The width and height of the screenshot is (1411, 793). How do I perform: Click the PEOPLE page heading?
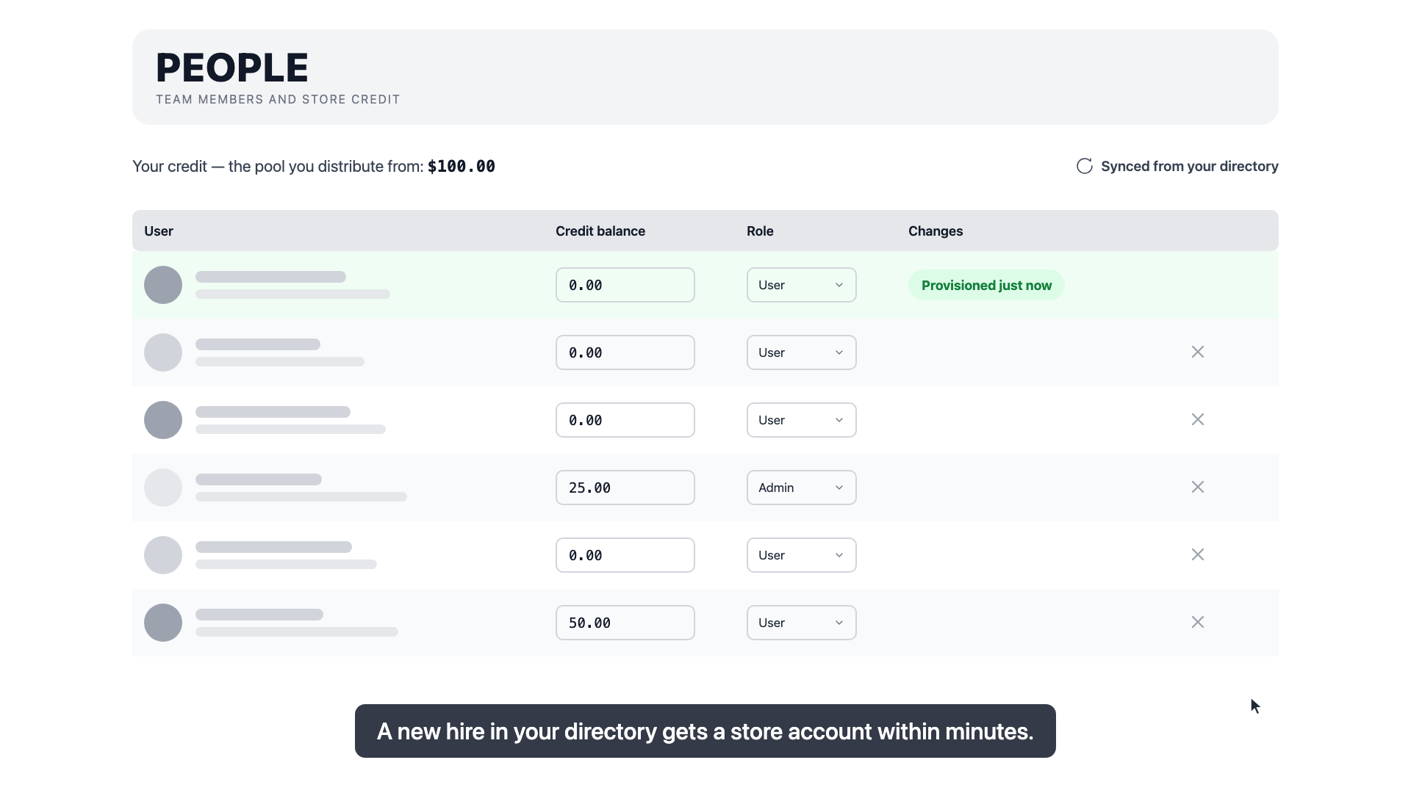(x=232, y=68)
